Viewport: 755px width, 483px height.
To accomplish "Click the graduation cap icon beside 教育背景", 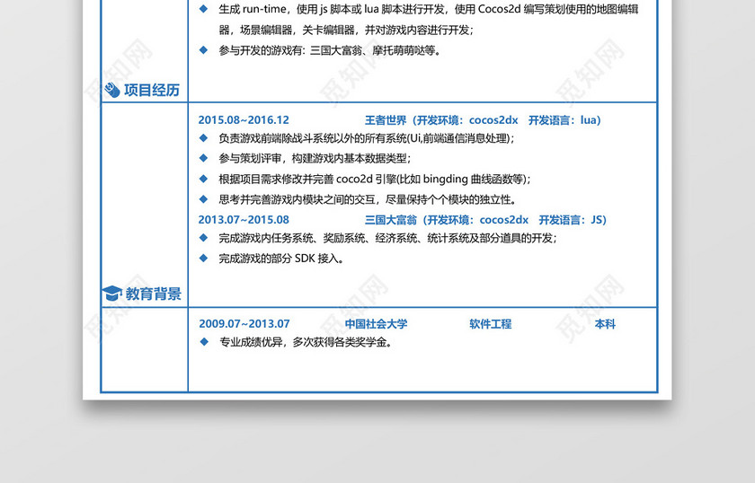I will 112,293.
